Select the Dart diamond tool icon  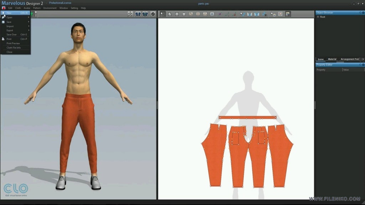(x=212, y=14)
